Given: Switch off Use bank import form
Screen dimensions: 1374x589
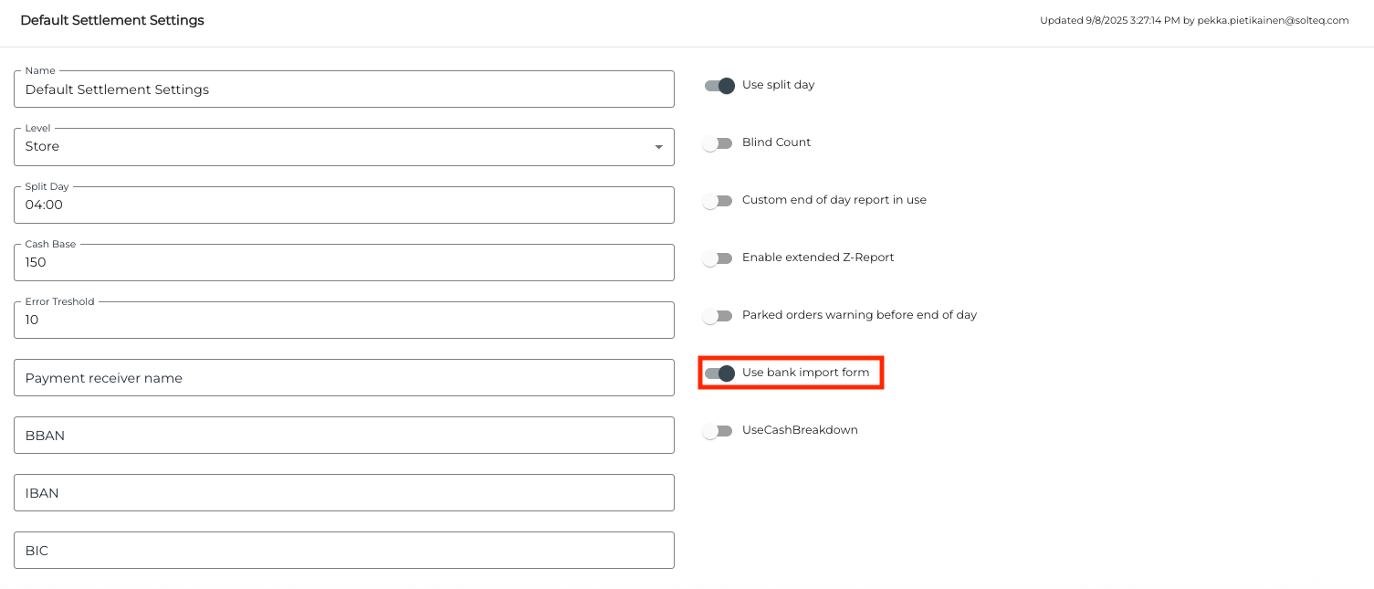Looking at the screenshot, I should [719, 373].
